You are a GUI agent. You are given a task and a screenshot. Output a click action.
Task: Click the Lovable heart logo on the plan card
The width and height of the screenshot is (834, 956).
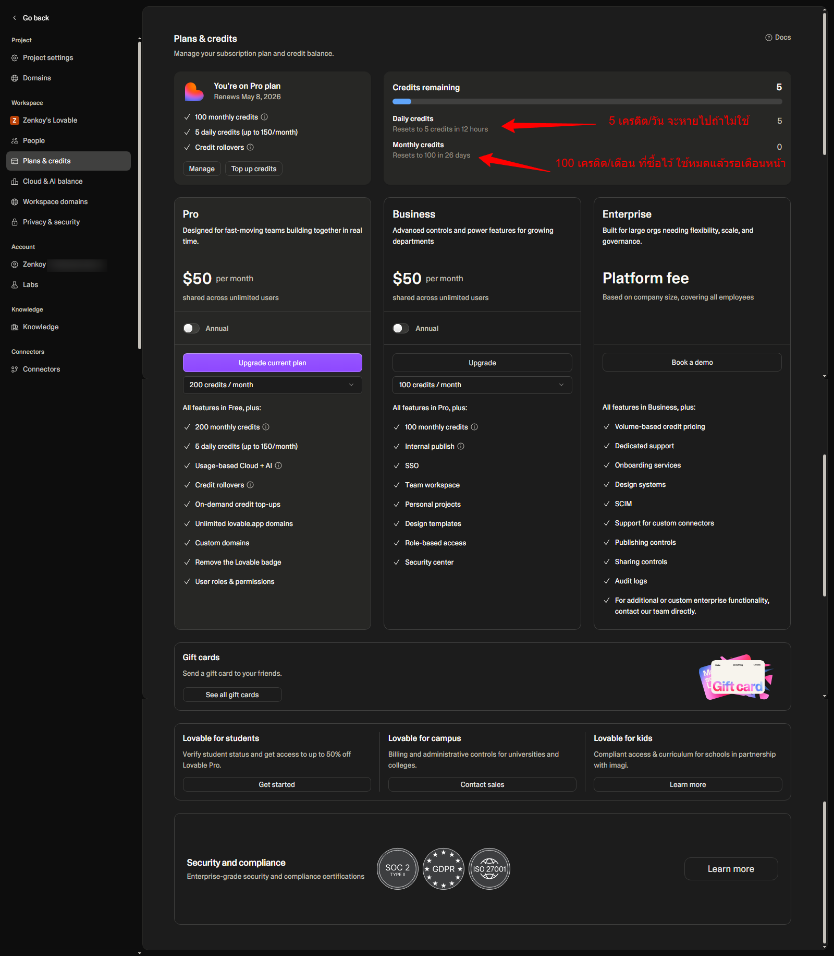pyautogui.click(x=194, y=92)
